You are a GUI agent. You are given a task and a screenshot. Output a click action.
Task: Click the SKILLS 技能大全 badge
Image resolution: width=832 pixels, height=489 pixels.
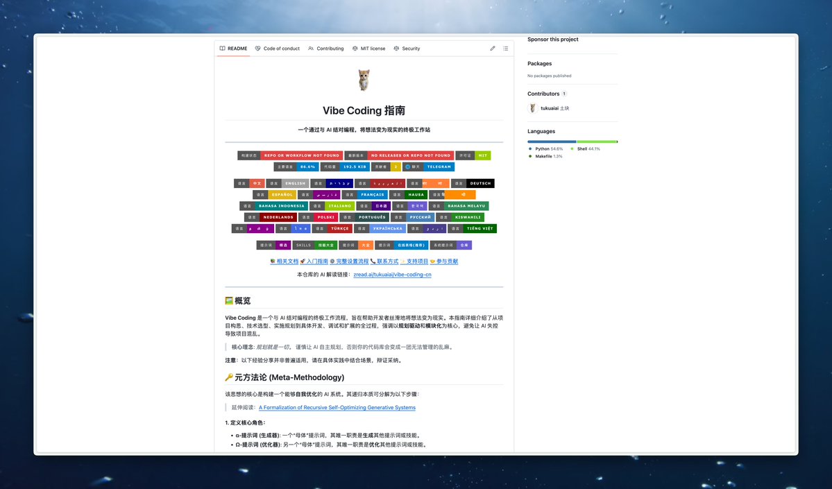coord(315,245)
